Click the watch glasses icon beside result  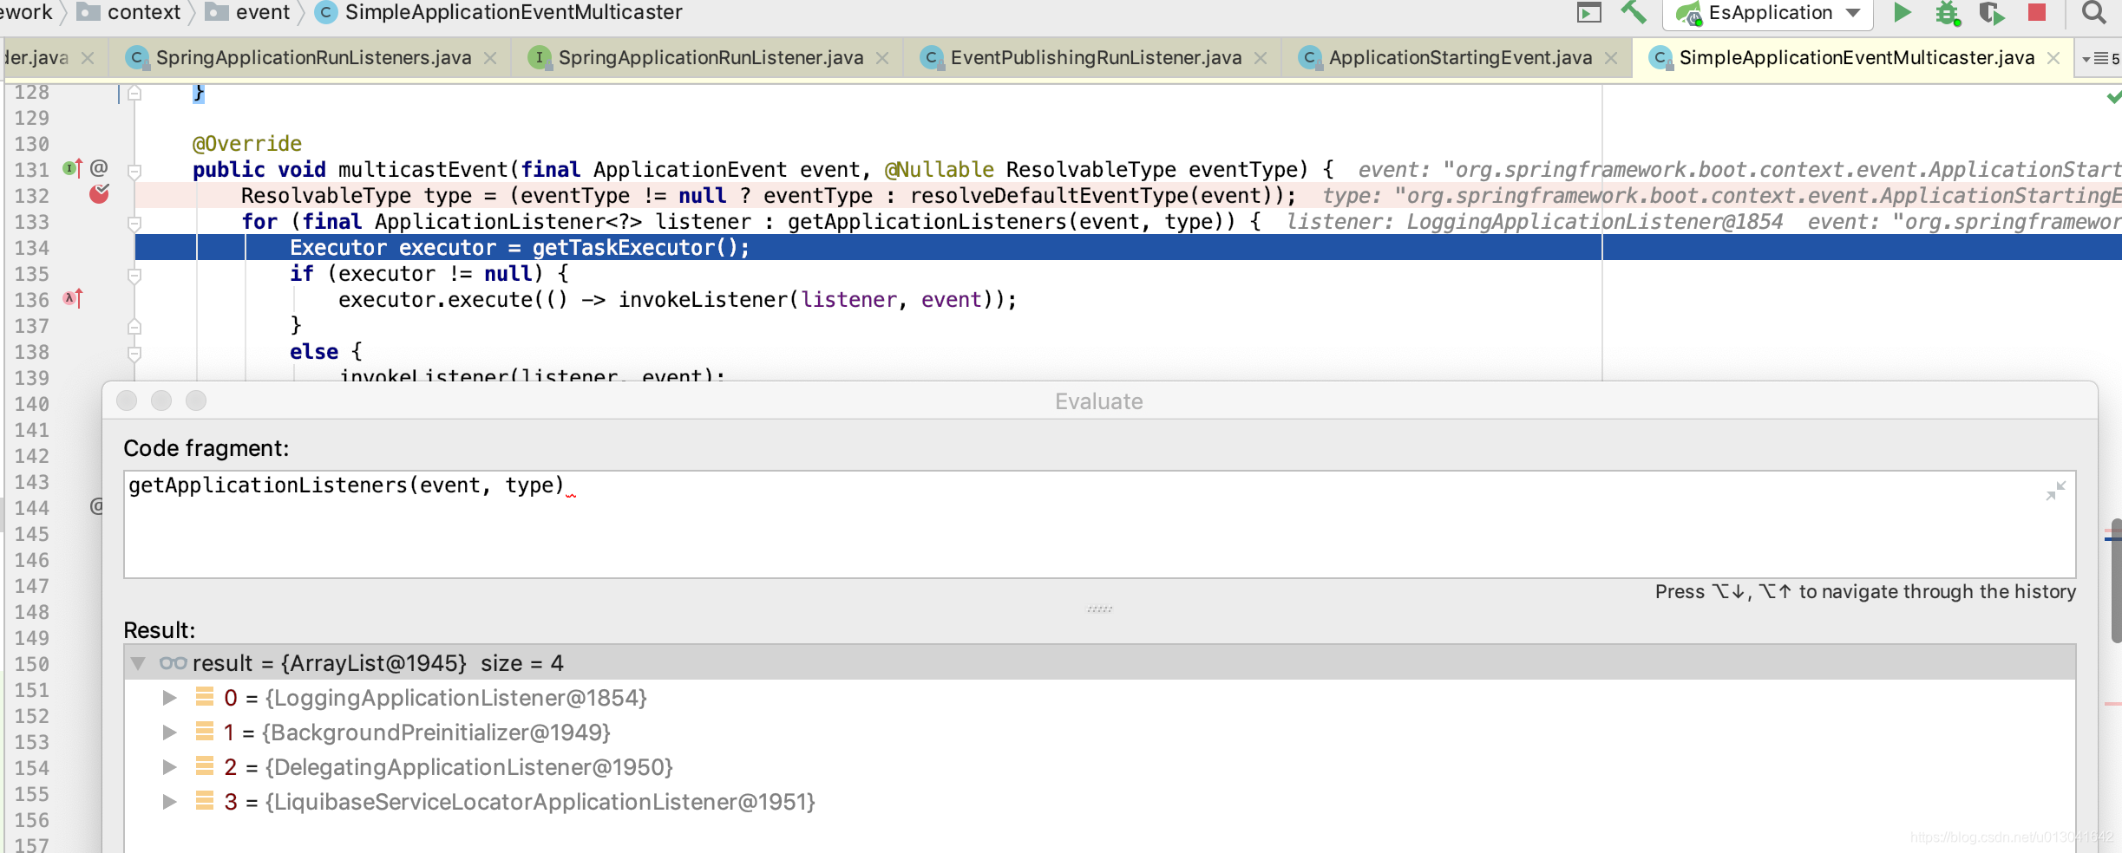(173, 663)
